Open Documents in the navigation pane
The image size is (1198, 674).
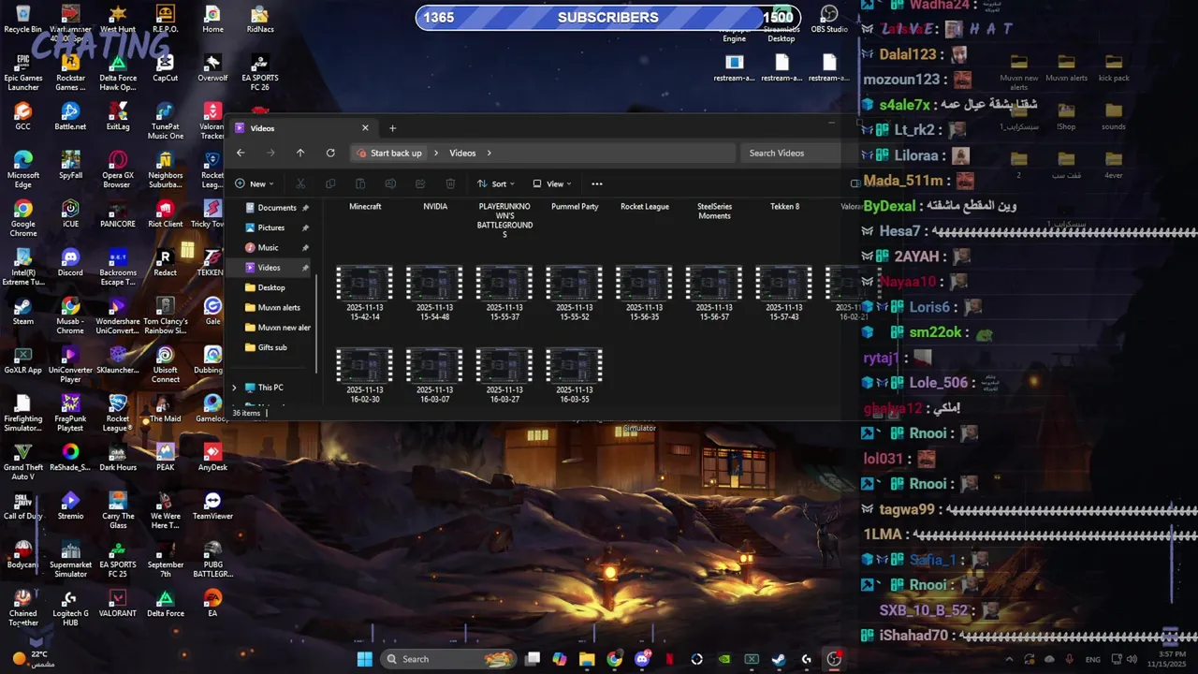point(277,208)
